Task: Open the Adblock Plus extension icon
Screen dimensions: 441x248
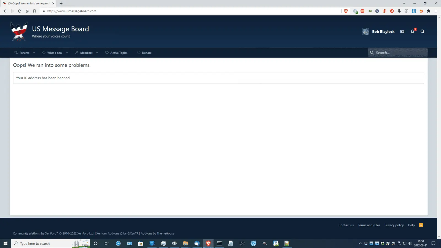Action: click(362, 11)
